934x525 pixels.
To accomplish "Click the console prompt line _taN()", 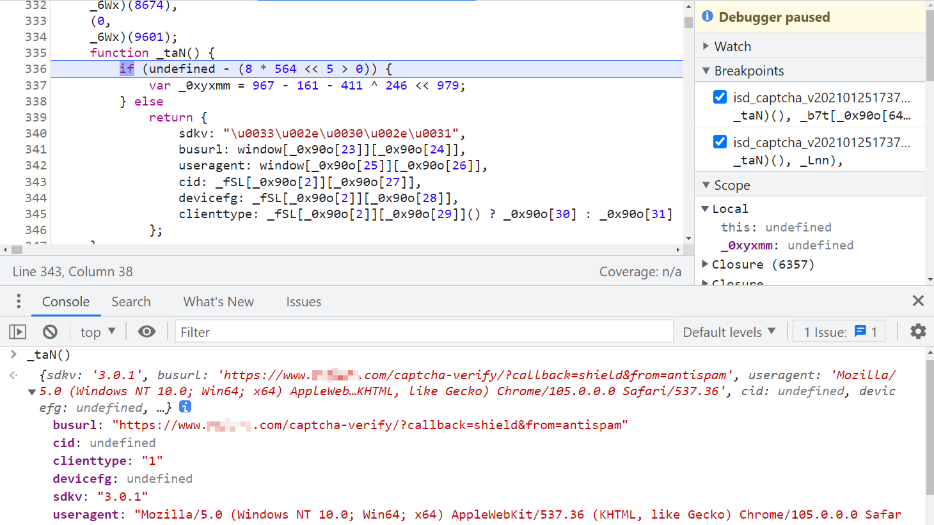I will (49, 354).
